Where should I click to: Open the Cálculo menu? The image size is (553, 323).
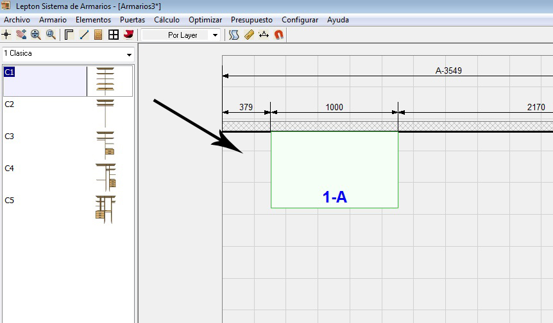[x=167, y=20]
